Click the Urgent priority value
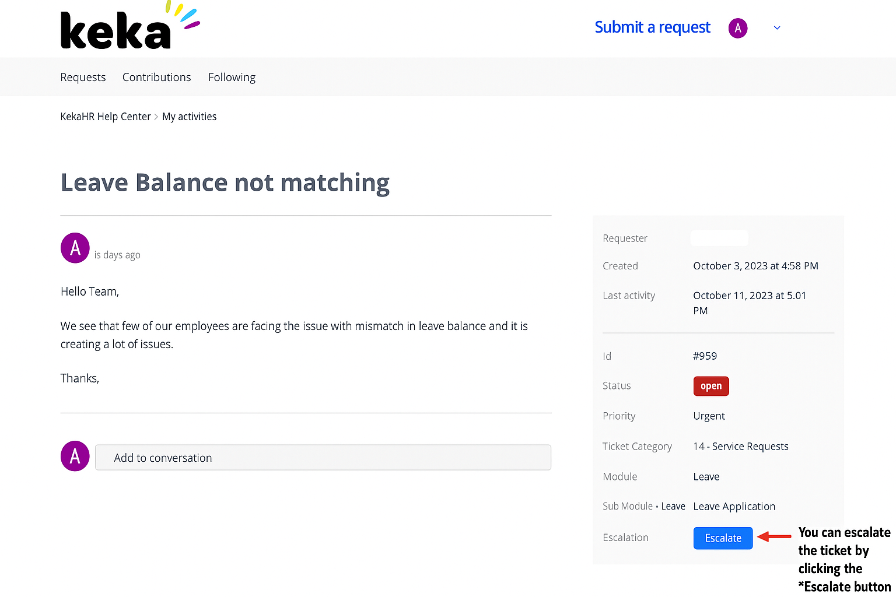Viewport: 896px width, 597px height. click(709, 416)
